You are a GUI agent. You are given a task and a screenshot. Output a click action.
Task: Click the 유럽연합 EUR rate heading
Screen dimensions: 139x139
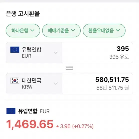click(x=34, y=111)
